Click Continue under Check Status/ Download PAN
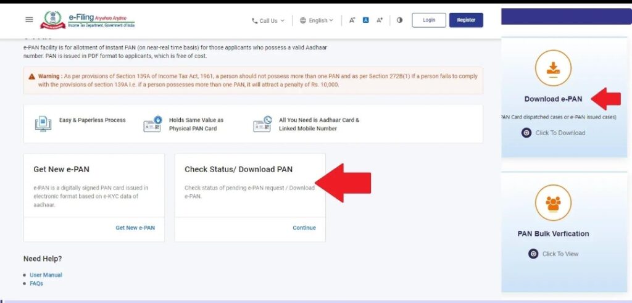Image resolution: width=632 pixels, height=303 pixels. [x=304, y=228]
